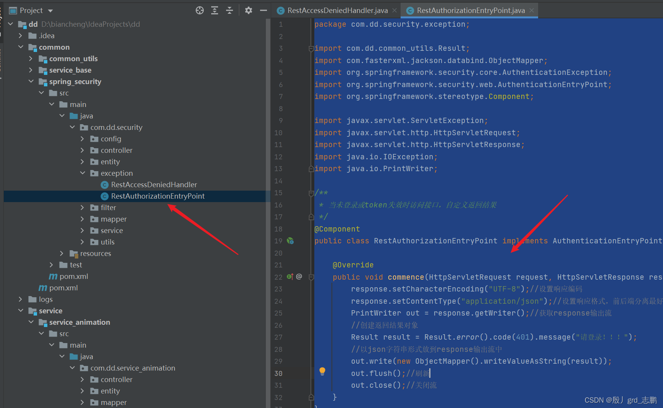Select the common module pom.xml file
This screenshot has height=408, width=663.
click(63, 288)
